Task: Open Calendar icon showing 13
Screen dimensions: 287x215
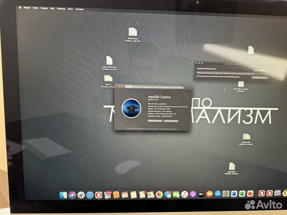Action: pos(125,195)
